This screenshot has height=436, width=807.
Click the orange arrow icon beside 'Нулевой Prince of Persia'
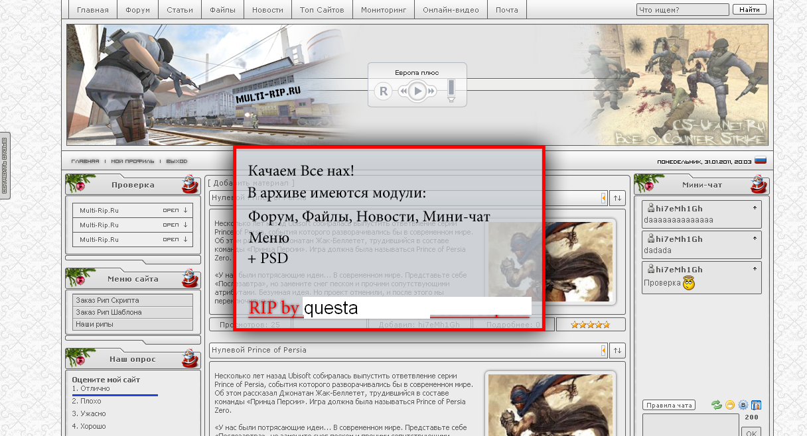604,350
